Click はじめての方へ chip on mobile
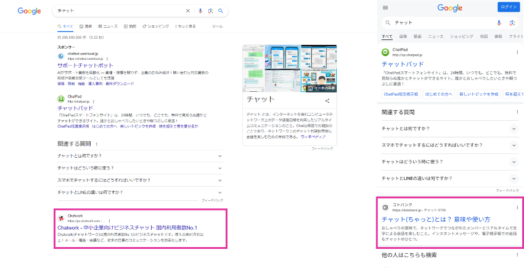Image resolution: width=524 pixels, height=268 pixels. (439, 94)
